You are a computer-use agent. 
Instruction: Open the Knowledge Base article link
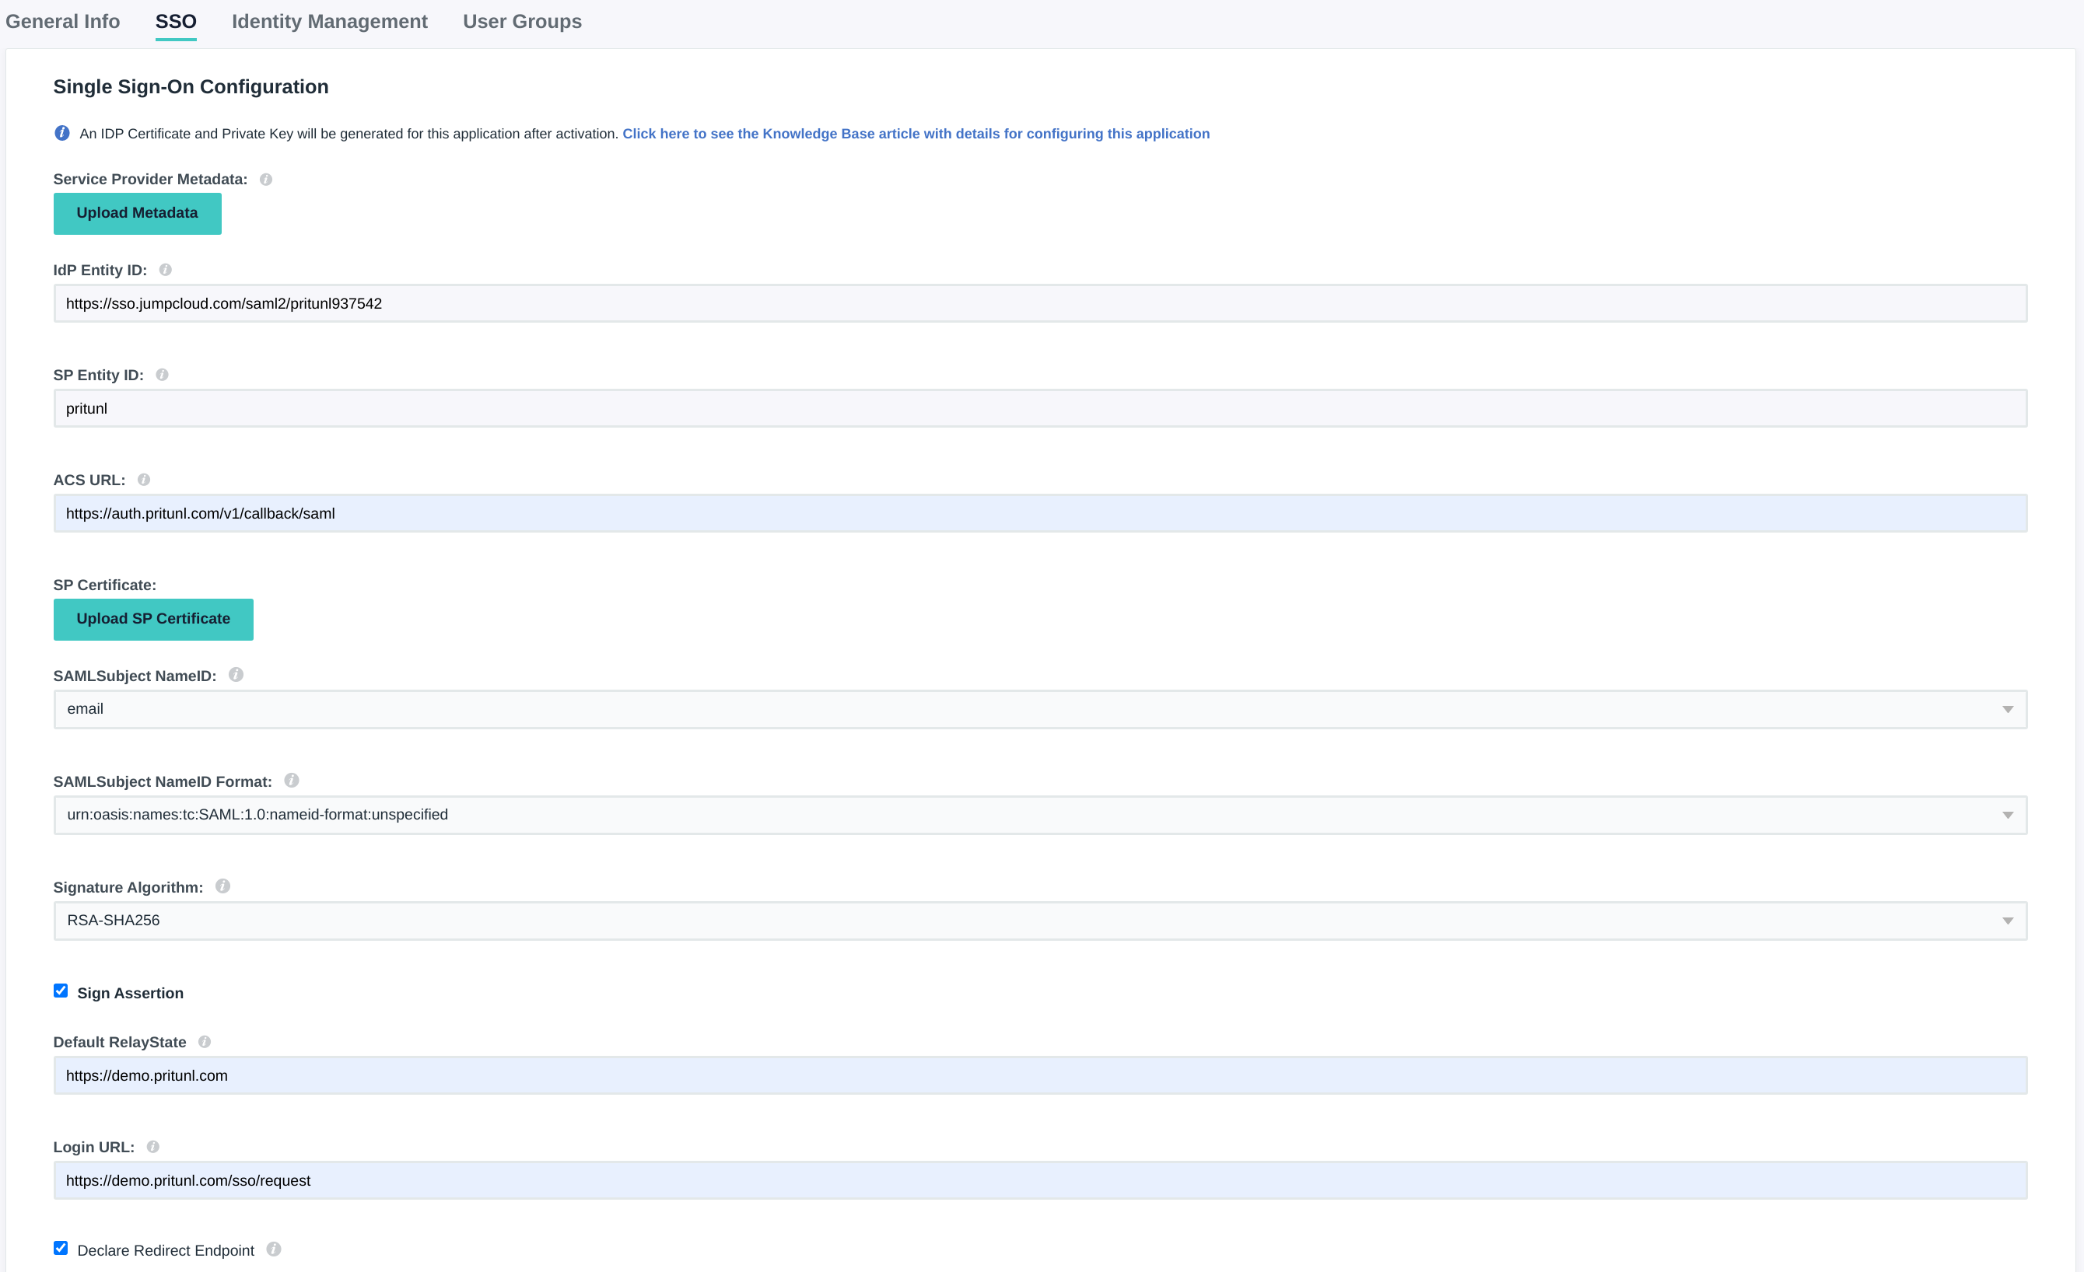915,134
